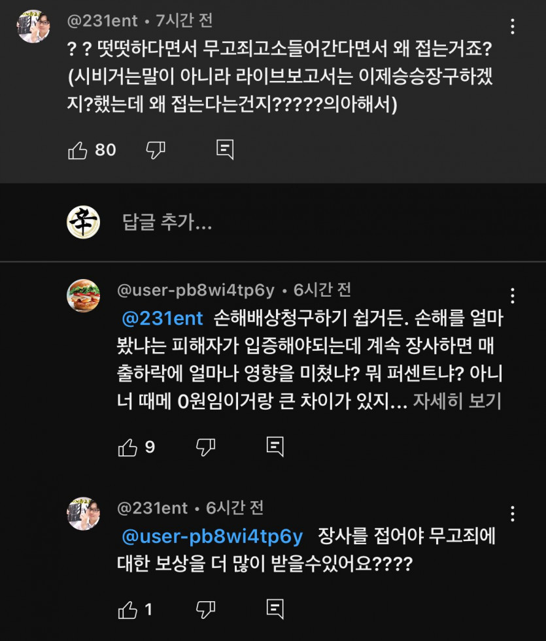Open more options for the last @231ent reply

point(513,513)
